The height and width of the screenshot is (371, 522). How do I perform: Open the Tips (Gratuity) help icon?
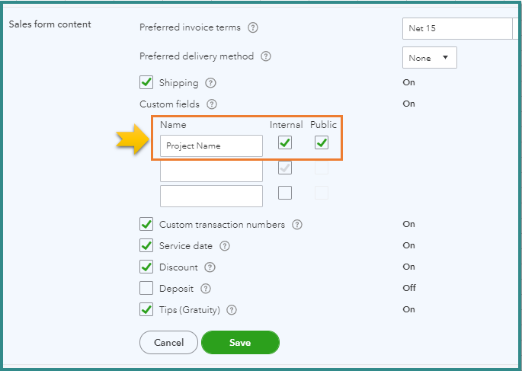[x=232, y=310]
